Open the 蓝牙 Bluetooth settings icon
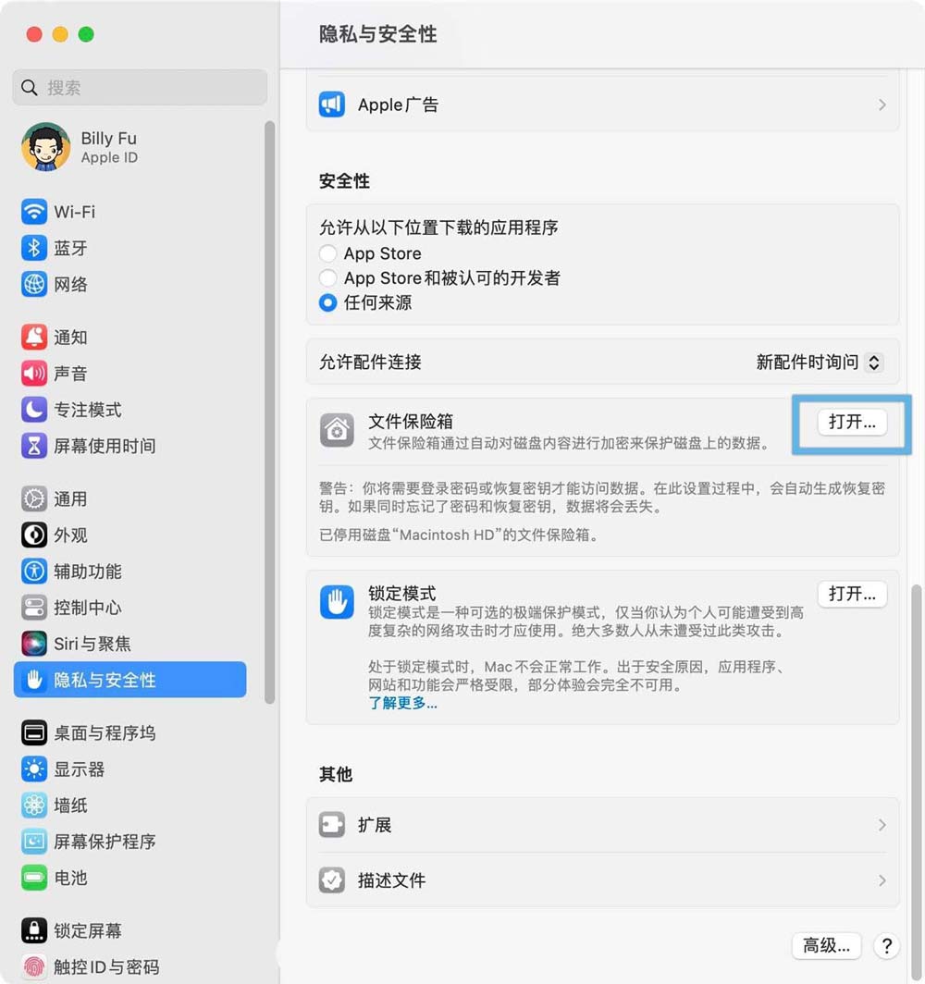925x984 pixels. point(34,248)
